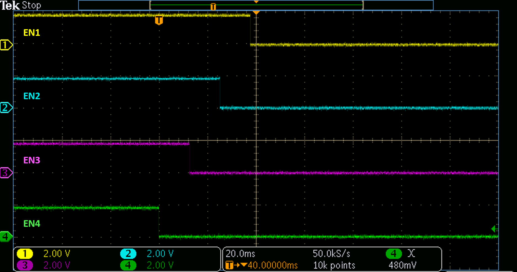Toggle the yellow channel 1 badge

point(25,254)
